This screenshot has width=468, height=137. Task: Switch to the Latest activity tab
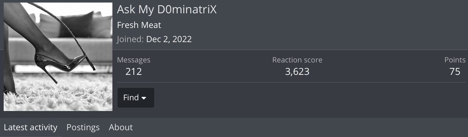pyautogui.click(x=31, y=127)
